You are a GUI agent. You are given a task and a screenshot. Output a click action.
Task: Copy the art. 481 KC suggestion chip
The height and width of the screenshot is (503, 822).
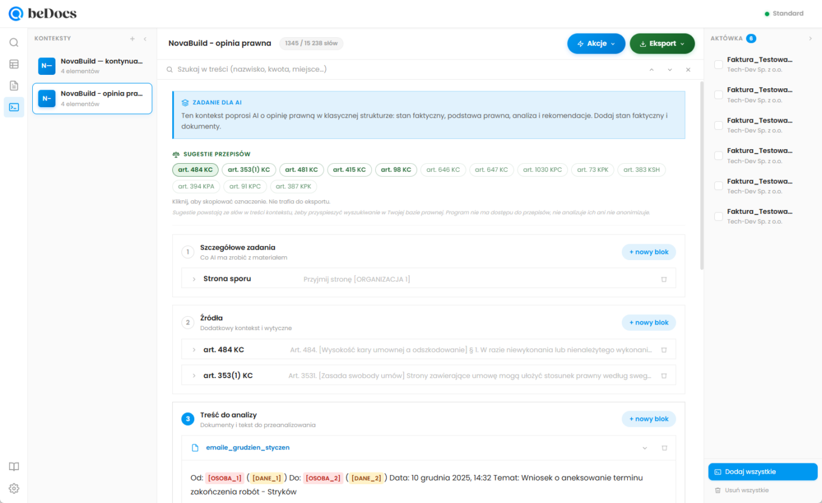pos(301,170)
